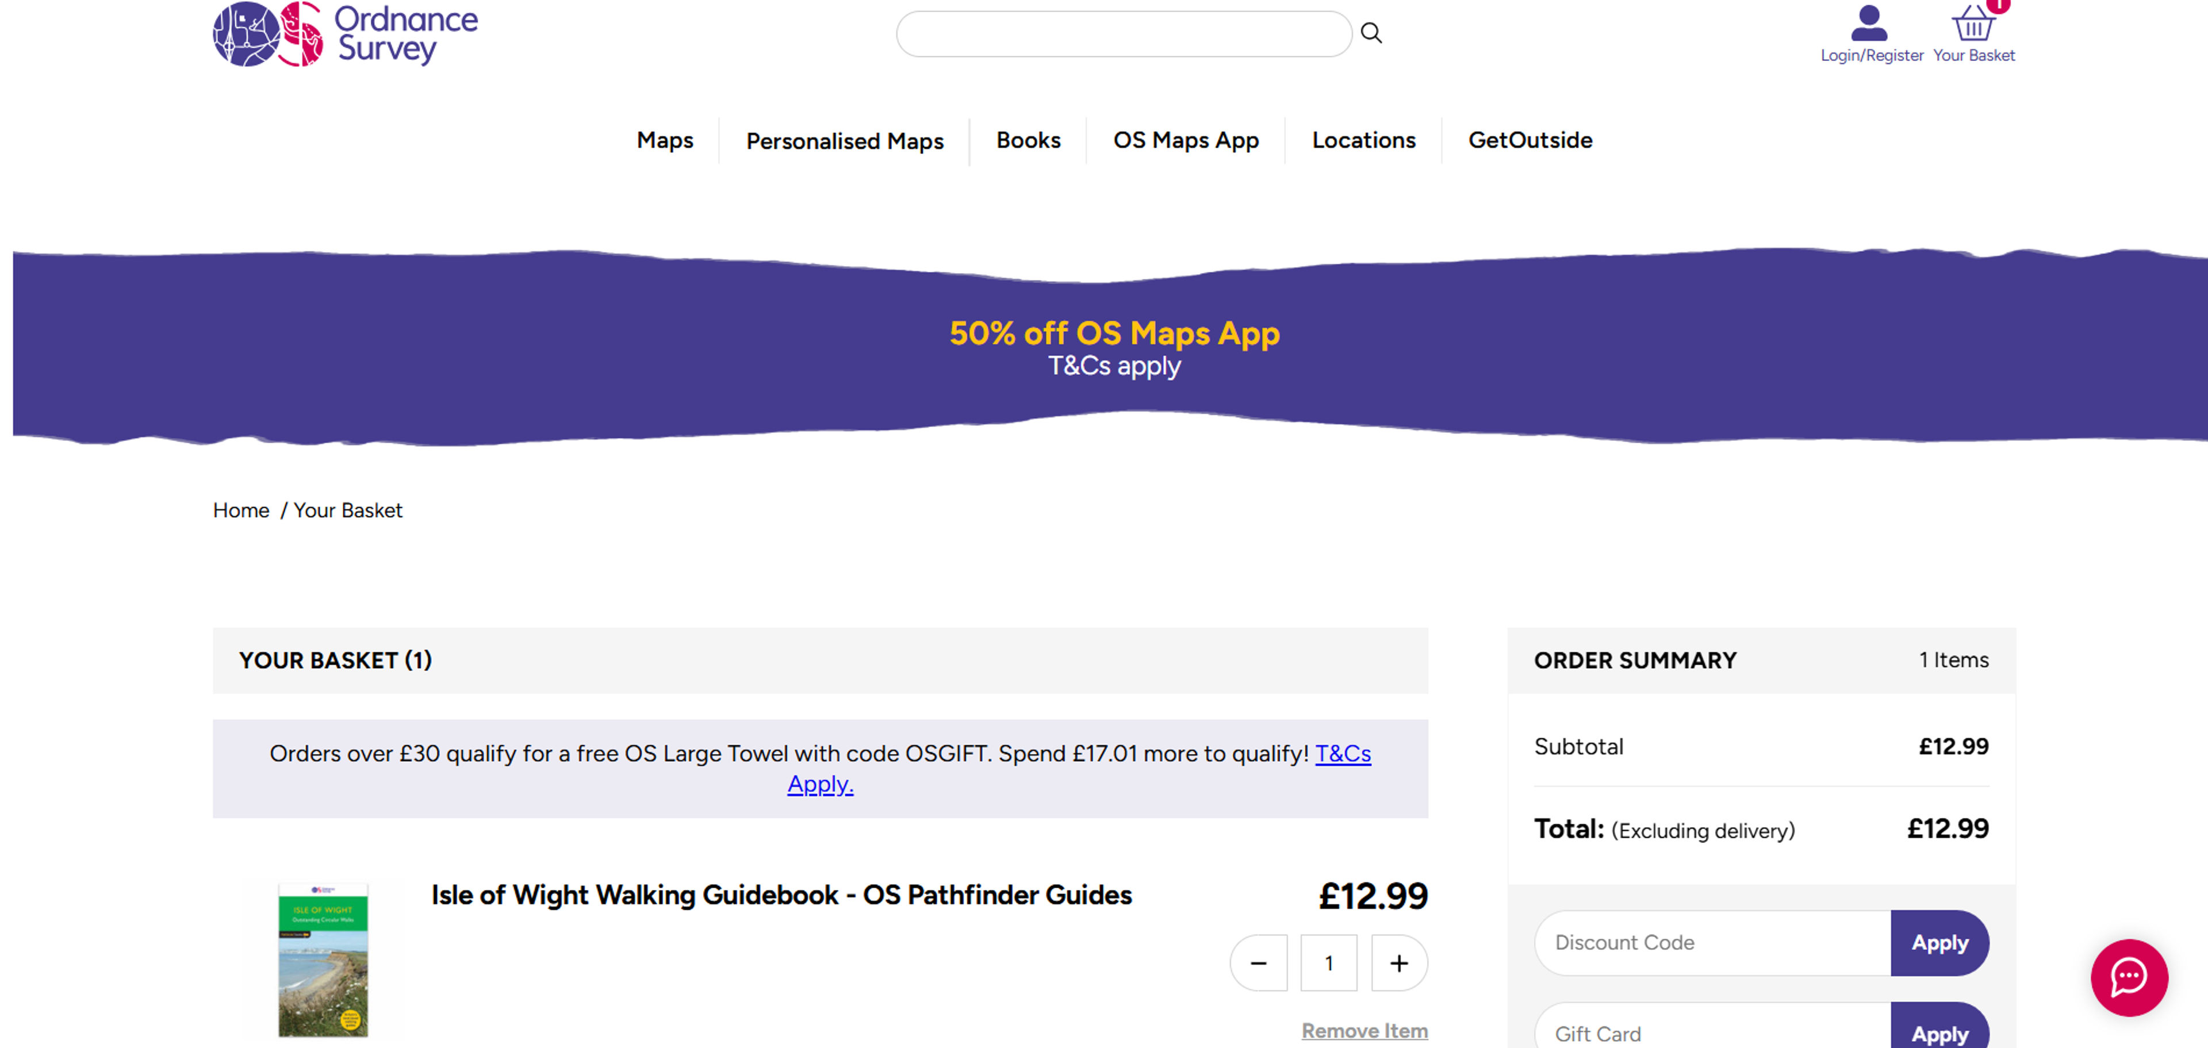Open Personalised Maps menu
This screenshot has height=1048, width=2208.
coord(844,140)
